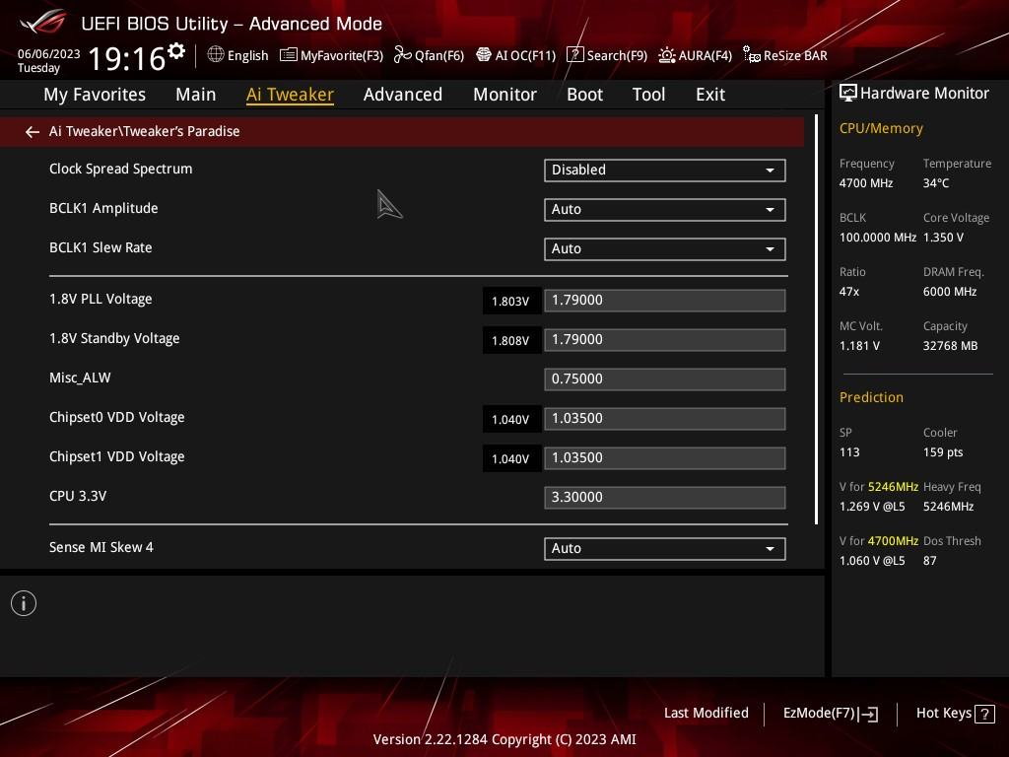The image size is (1009, 757).
Task: Click the 1.808V Standby reading
Action: [x=510, y=340]
